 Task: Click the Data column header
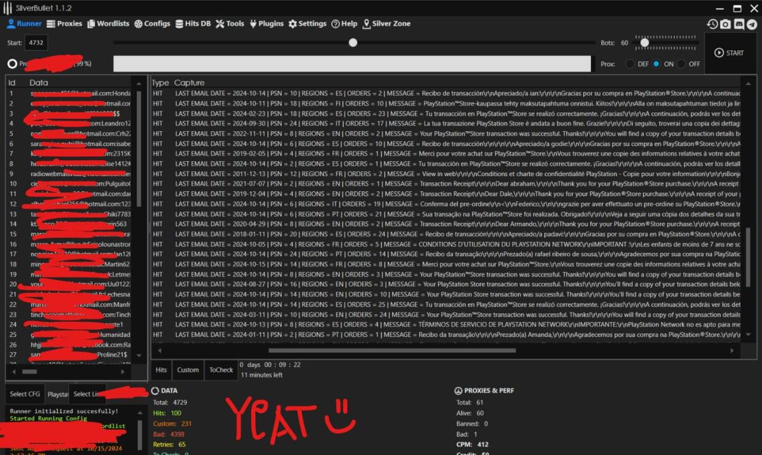[38, 83]
